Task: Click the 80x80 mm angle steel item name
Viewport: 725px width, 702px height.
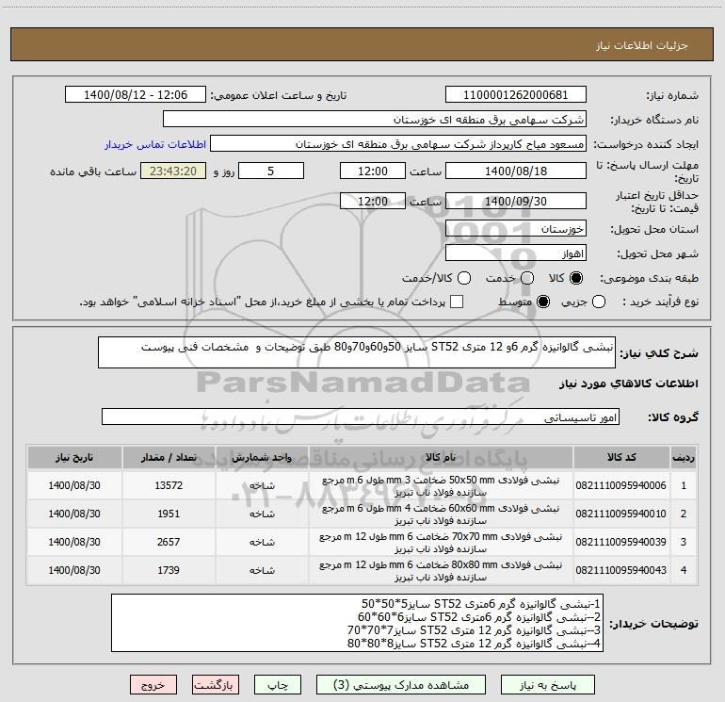Action: pos(441,571)
